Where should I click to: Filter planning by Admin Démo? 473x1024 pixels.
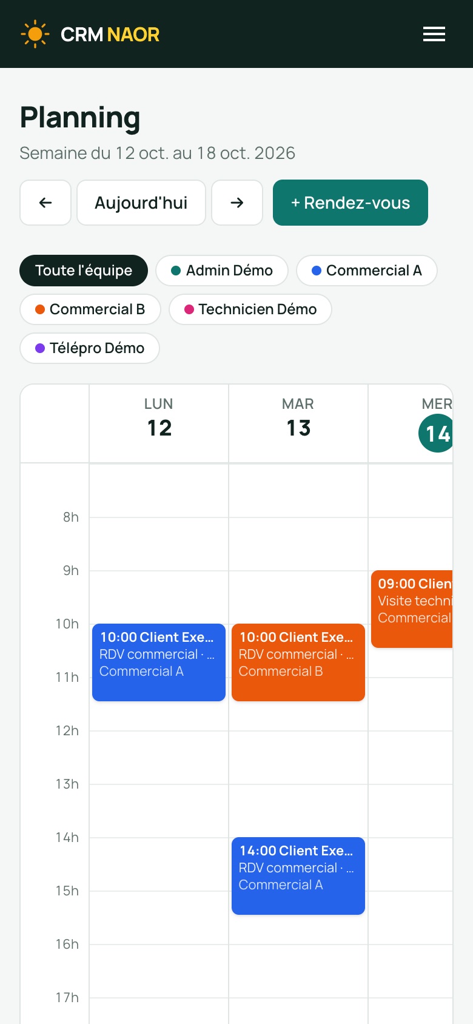coord(222,271)
